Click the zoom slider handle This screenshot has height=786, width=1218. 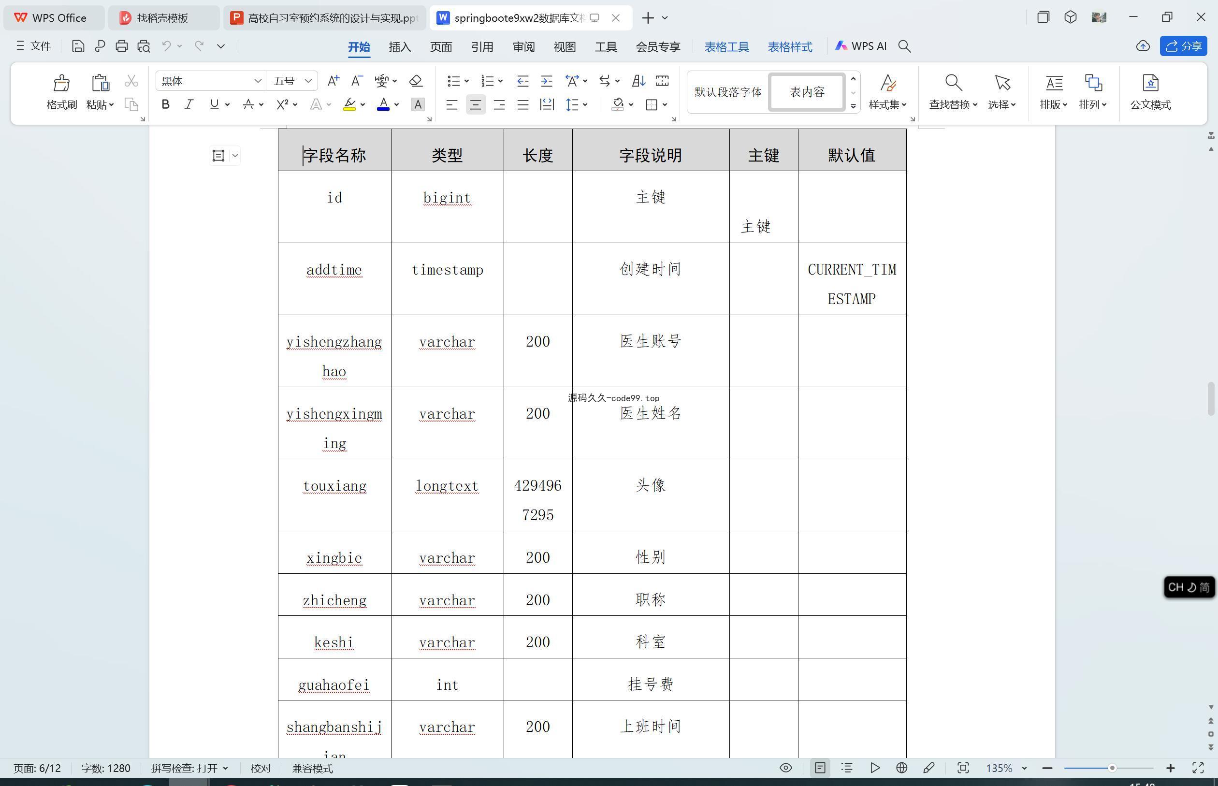(x=1112, y=768)
